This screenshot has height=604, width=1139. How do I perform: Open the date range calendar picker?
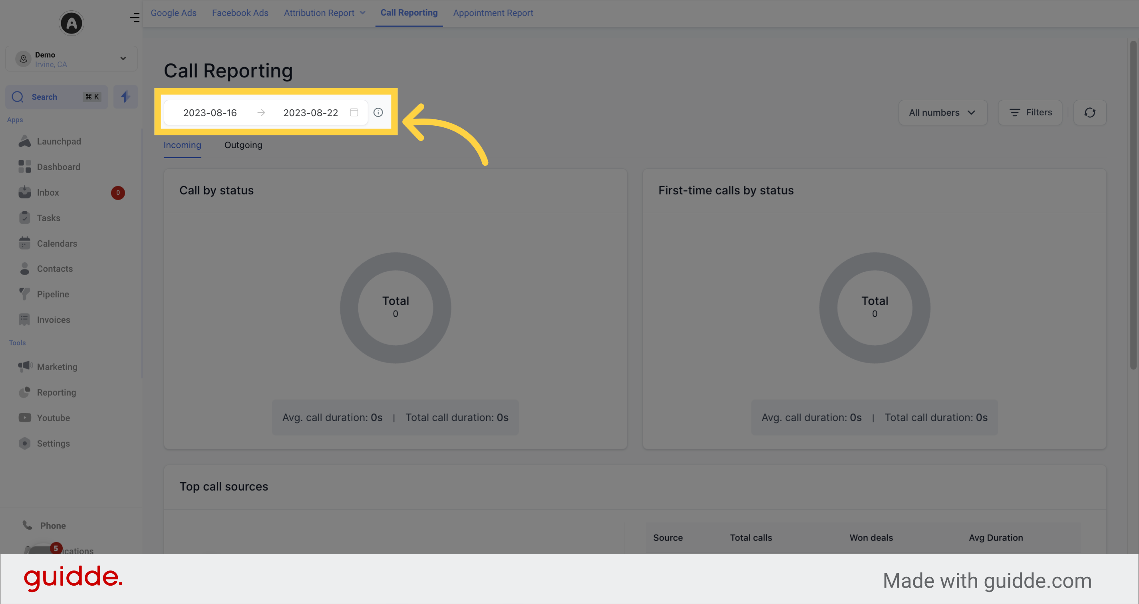click(354, 112)
